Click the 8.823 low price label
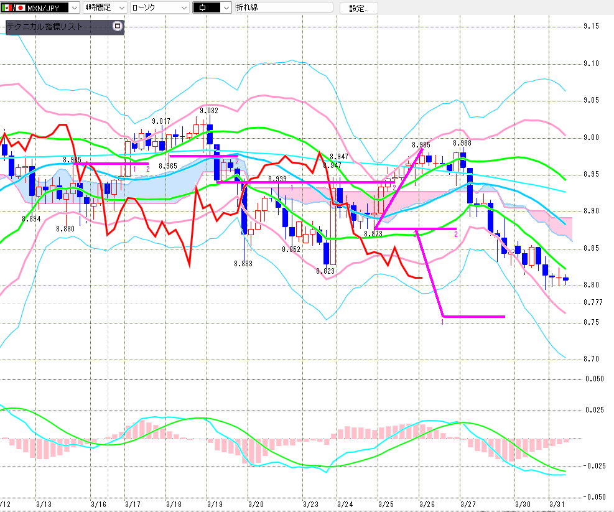Image resolution: width=614 pixels, height=512 pixels. (x=325, y=271)
